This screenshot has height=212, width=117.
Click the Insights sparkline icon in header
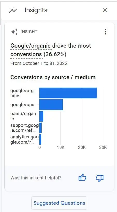(13, 10)
